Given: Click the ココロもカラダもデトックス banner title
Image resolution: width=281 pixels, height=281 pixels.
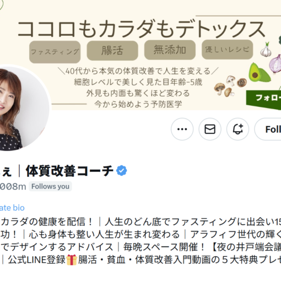Looking at the screenshot, I should 141,29.
